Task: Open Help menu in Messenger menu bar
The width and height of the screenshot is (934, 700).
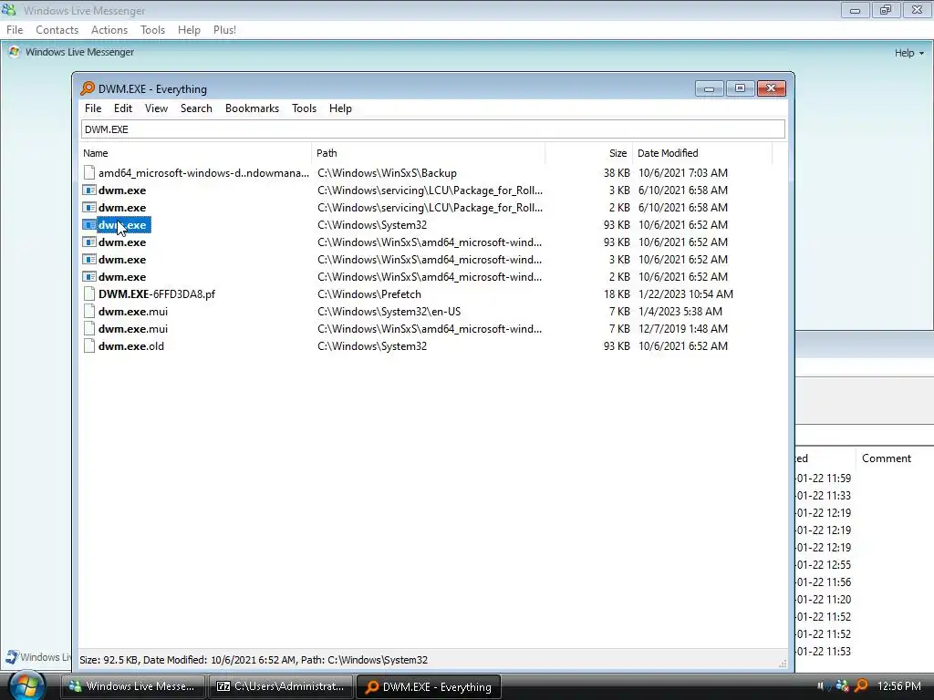Action: [189, 30]
